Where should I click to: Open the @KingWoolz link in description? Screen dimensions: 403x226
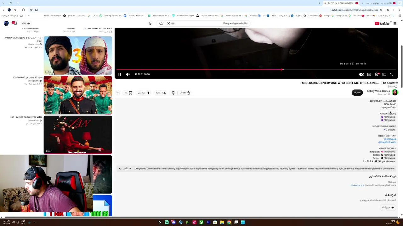tap(390, 139)
